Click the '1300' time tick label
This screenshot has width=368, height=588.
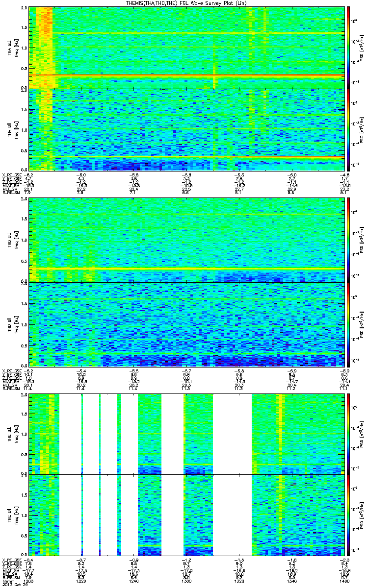(187, 581)
